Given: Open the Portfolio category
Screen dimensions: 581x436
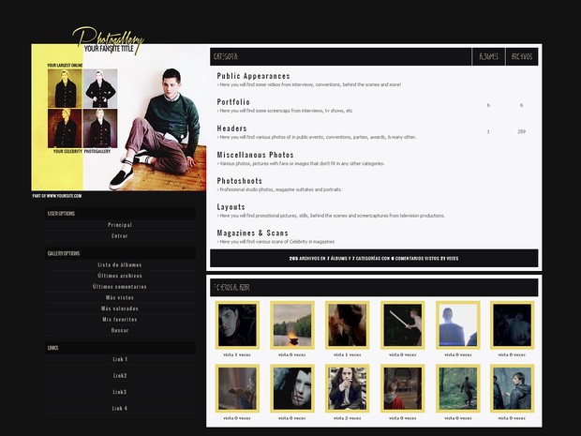Looking at the screenshot, I should 233,102.
